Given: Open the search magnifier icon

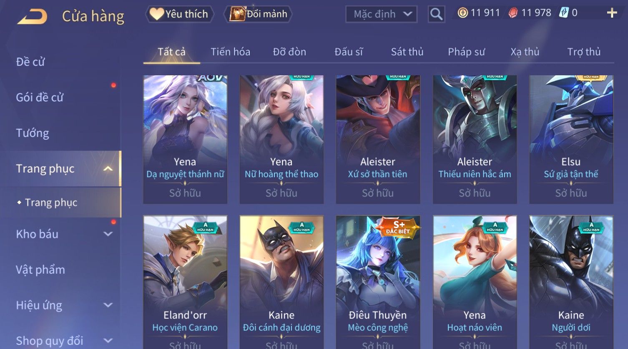Looking at the screenshot, I should pyautogui.click(x=436, y=14).
